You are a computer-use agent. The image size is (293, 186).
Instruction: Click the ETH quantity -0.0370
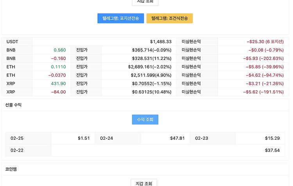[57, 75]
